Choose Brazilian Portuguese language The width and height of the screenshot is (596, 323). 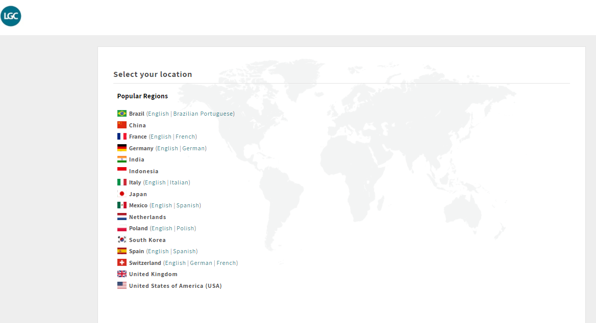click(203, 114)
